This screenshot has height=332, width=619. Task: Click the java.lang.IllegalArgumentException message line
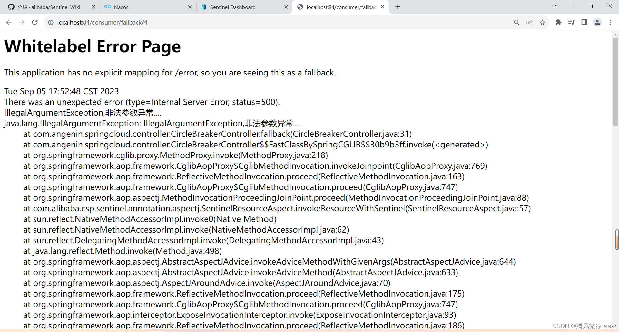tap(152, 123)
